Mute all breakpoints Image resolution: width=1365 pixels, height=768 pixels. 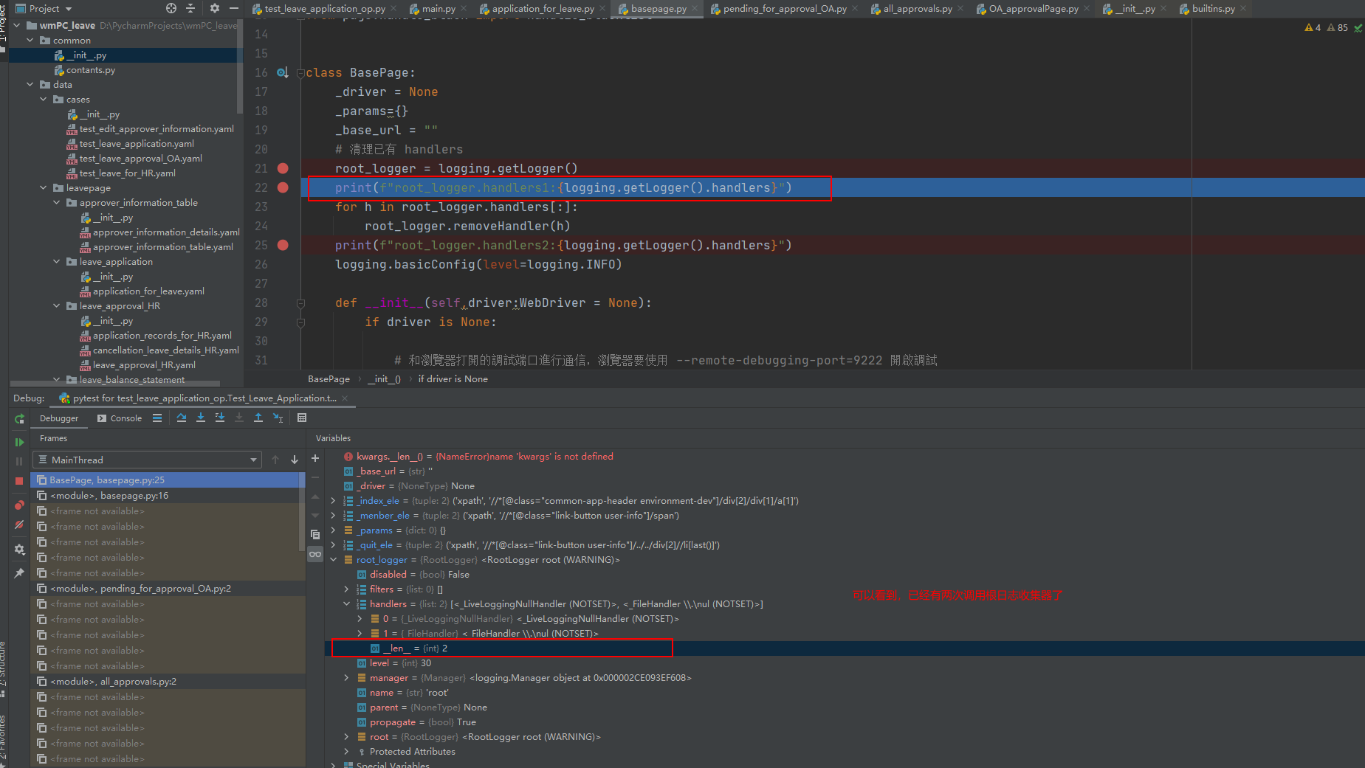pyautogui.click(x=19, y=525)
